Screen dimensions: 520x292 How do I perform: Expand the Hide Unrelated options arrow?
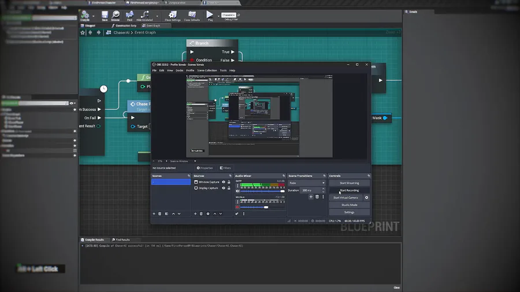pyautogui.click(x=157, y=16)
